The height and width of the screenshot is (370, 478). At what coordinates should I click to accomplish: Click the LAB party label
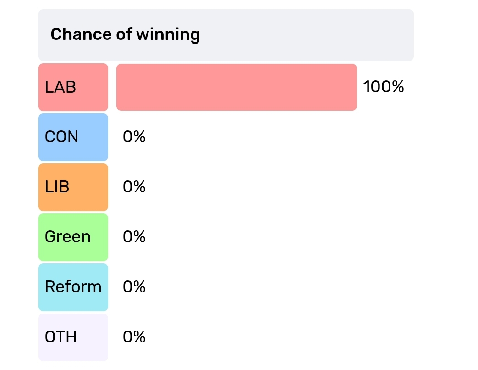point(73,87)
